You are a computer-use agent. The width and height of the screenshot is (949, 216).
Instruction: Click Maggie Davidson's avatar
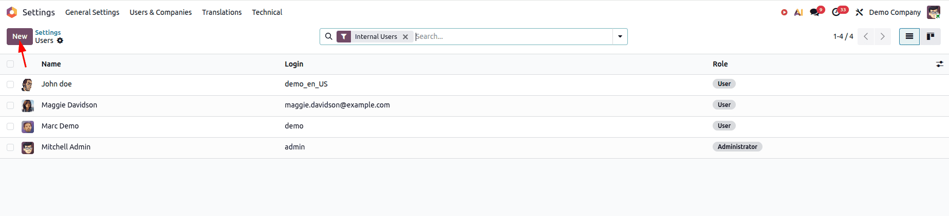click(28, 105)
